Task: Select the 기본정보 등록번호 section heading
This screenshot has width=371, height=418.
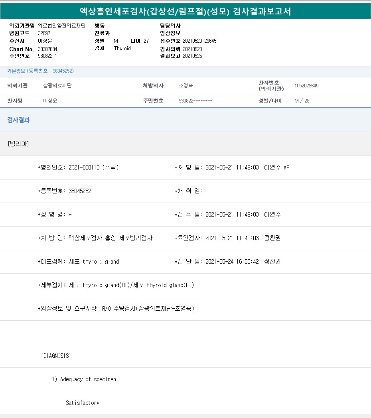Action: [x=40, y=71]
